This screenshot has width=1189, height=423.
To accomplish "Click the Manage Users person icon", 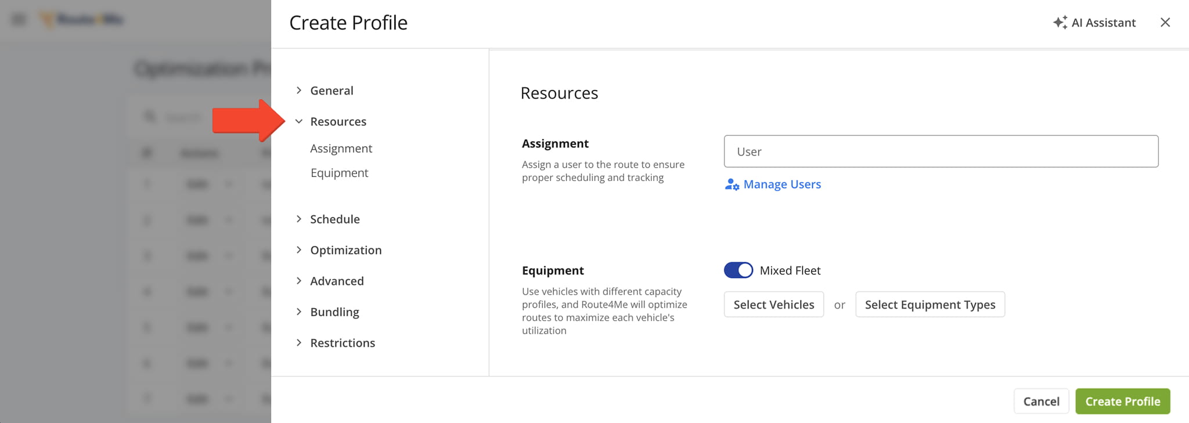I will tap(732, 185).
